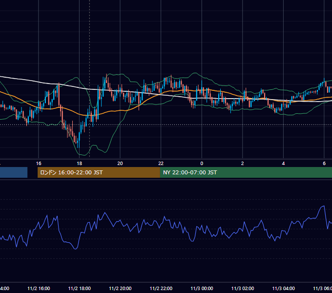Click the blue session bar left of ロンドン
Viewport: 332px width, 293px height.
(14, 172)
